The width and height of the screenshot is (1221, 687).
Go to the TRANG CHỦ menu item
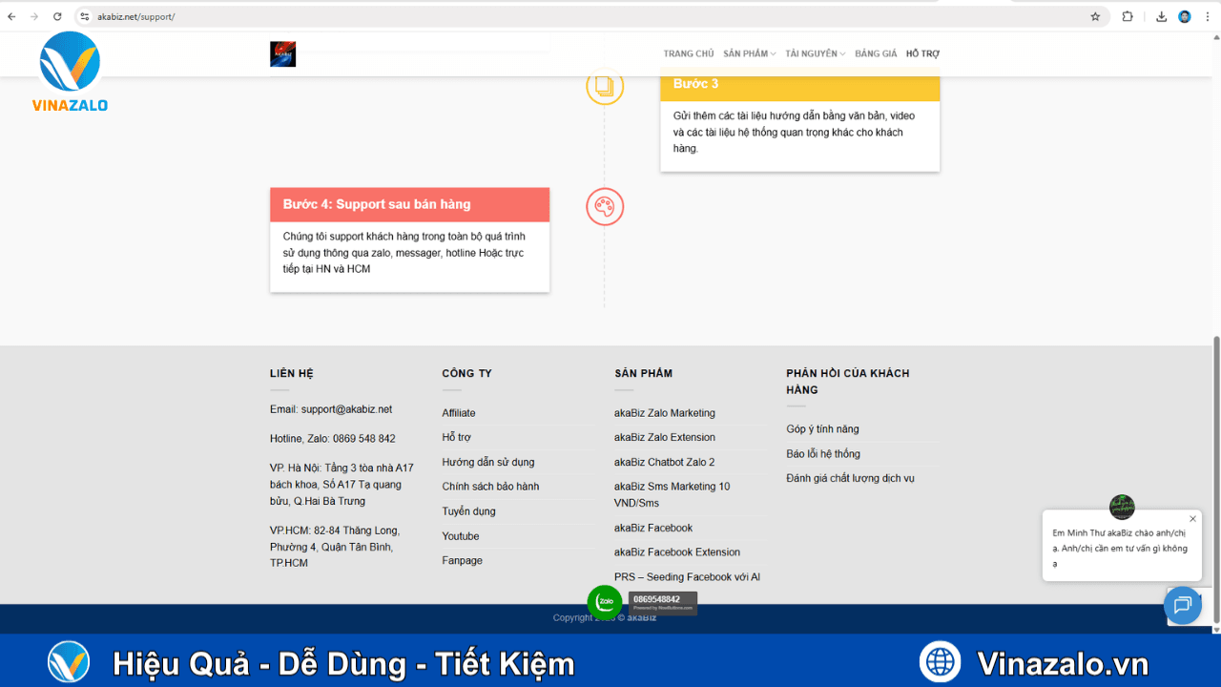click(x=688, y=53)
